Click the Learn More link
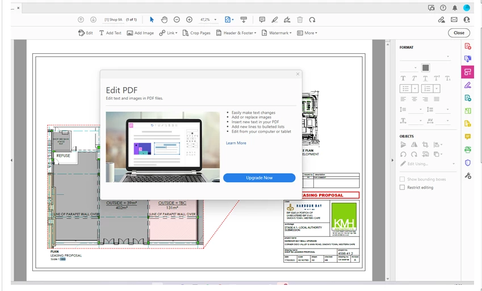Screen dimensions: 482x291 tap(236, 143)
